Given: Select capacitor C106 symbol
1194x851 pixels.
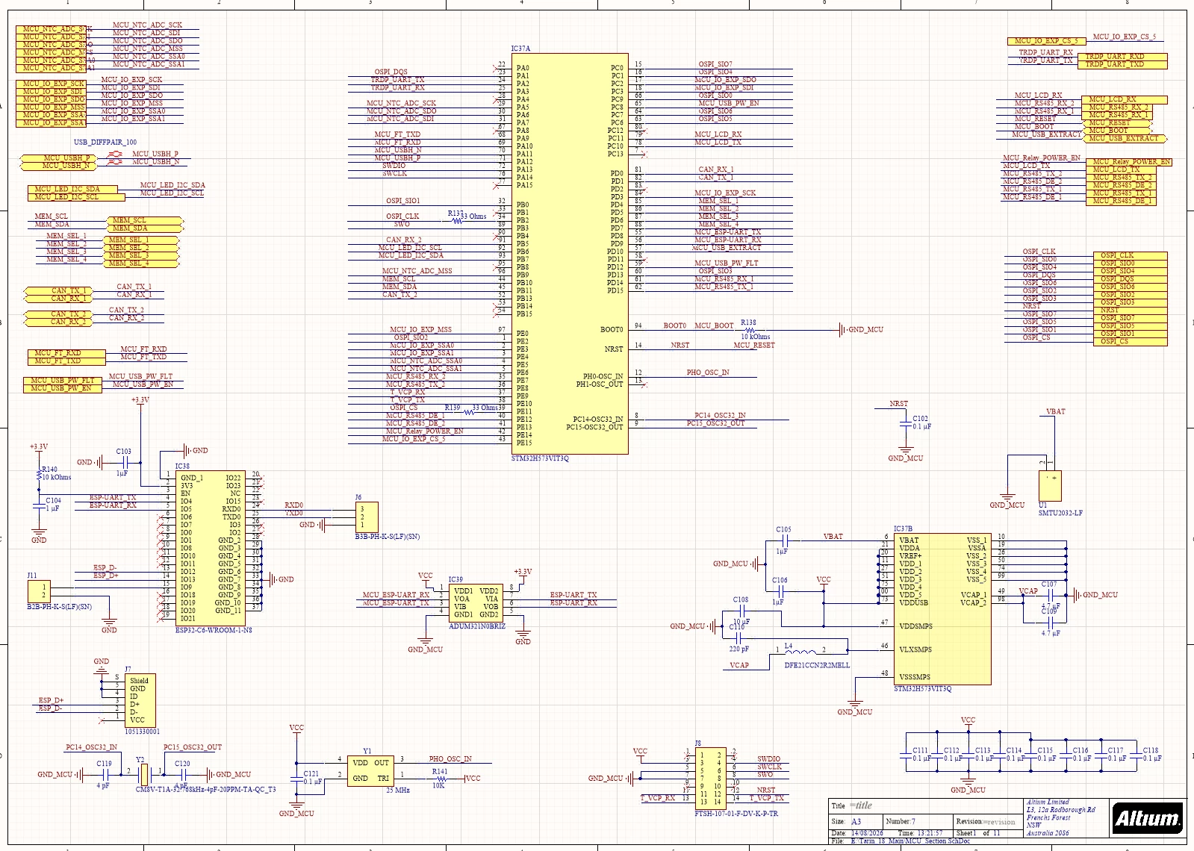Looking at the screenshot, I should click(780, 591).
